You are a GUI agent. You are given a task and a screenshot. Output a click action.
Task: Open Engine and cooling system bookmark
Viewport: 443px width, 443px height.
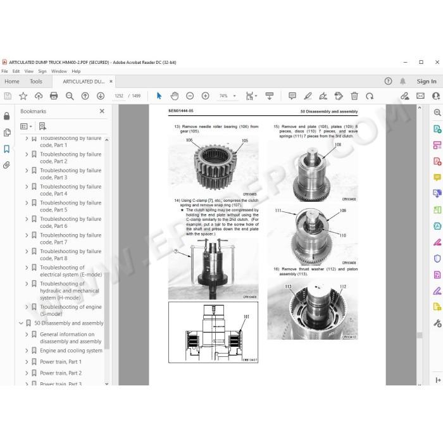coord(71,351)
